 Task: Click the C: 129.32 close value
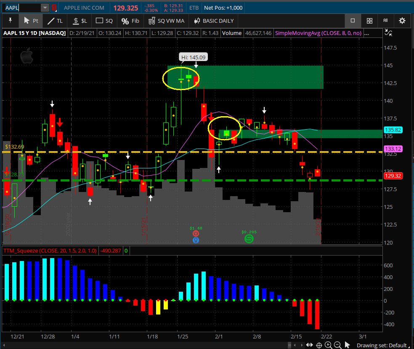[188, 33]
